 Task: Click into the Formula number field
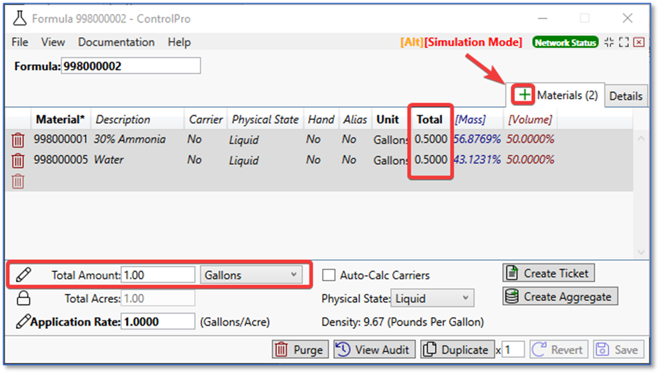tap(130, 66)
